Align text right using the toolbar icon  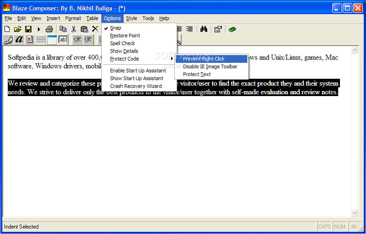click(x=189, y=29)
